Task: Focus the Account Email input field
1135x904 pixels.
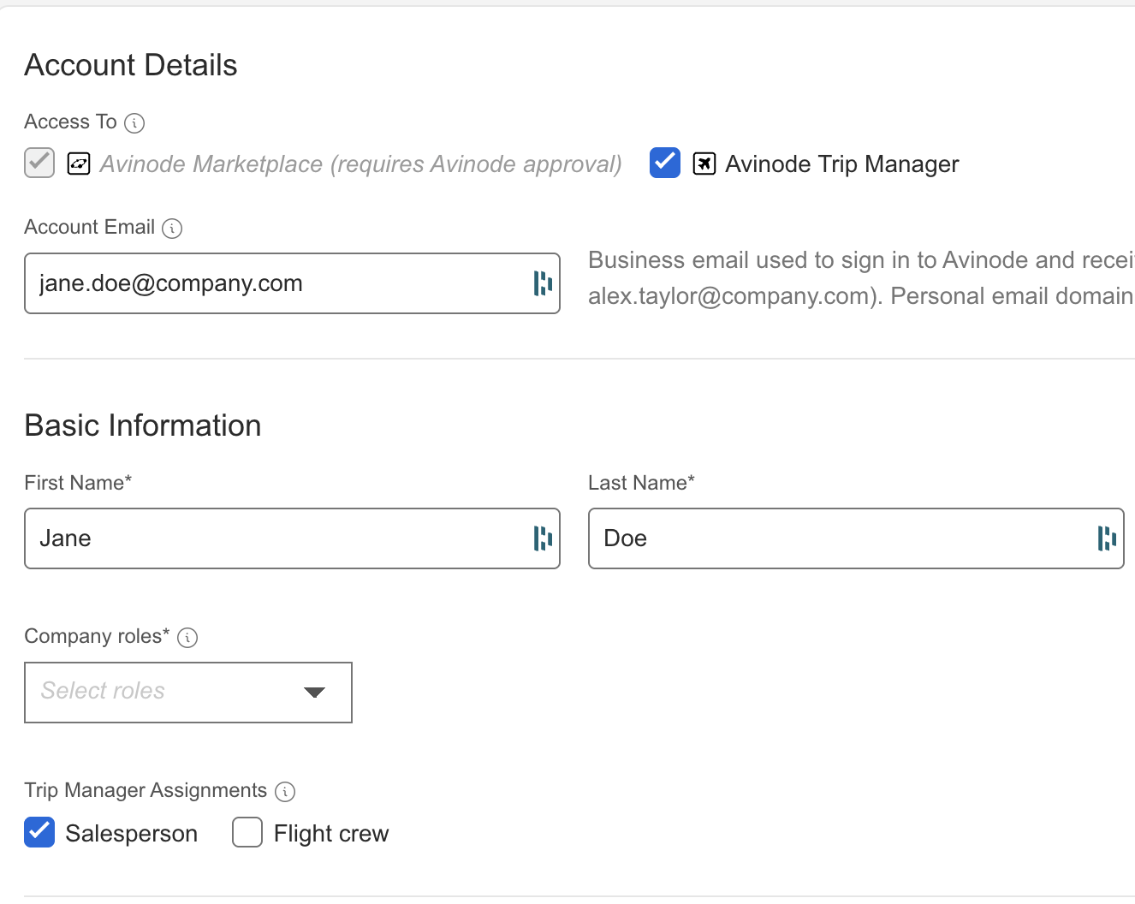Action: click(274, 283)
